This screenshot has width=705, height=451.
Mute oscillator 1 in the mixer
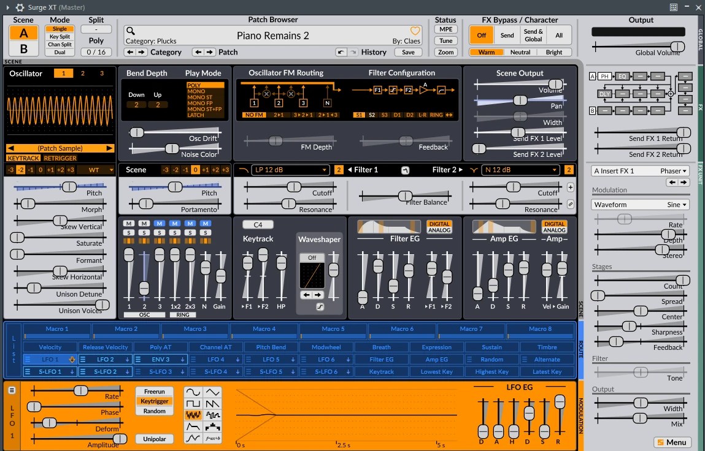coord(129,223)
